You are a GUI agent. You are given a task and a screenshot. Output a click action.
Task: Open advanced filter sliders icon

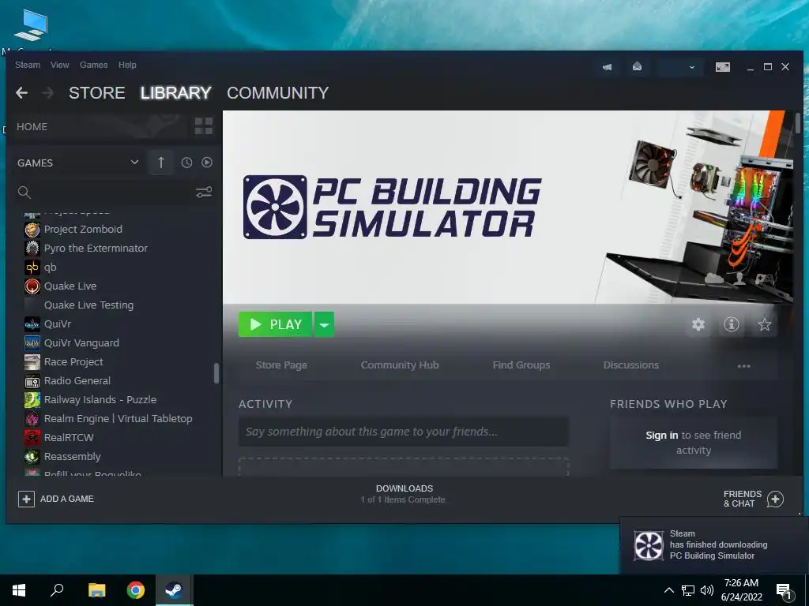pos(204,193)
